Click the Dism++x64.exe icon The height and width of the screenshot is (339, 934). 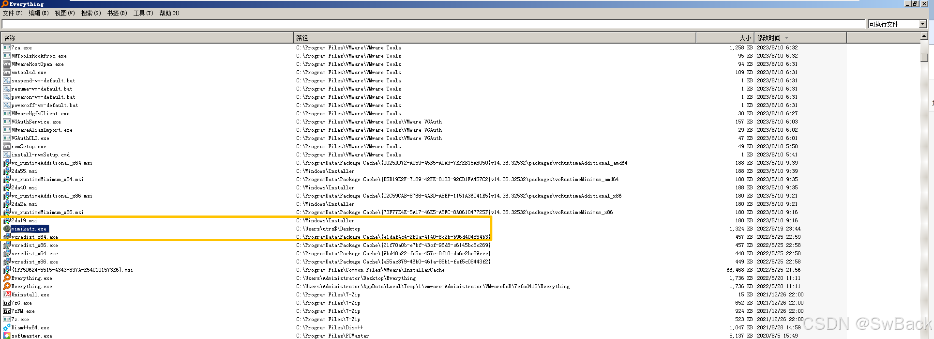[x=7, y=327]
